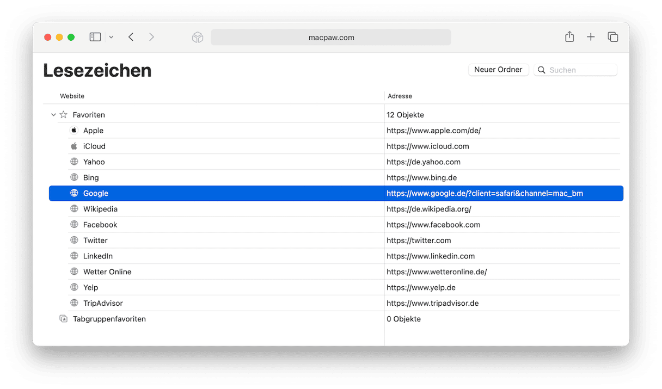
Task: Click the iCloud bookmark's Apple icon
Action: pos(74,146)
